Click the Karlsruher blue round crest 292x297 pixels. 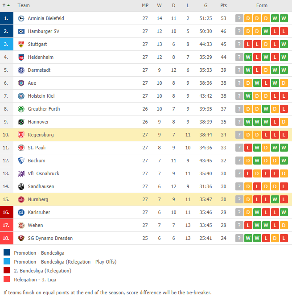pos(21,212)
